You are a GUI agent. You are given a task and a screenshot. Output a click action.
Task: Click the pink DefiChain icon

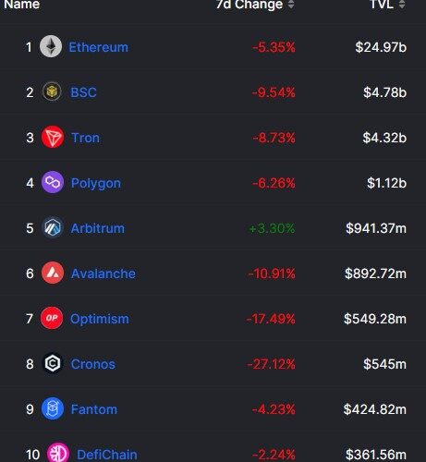[58, 453]
